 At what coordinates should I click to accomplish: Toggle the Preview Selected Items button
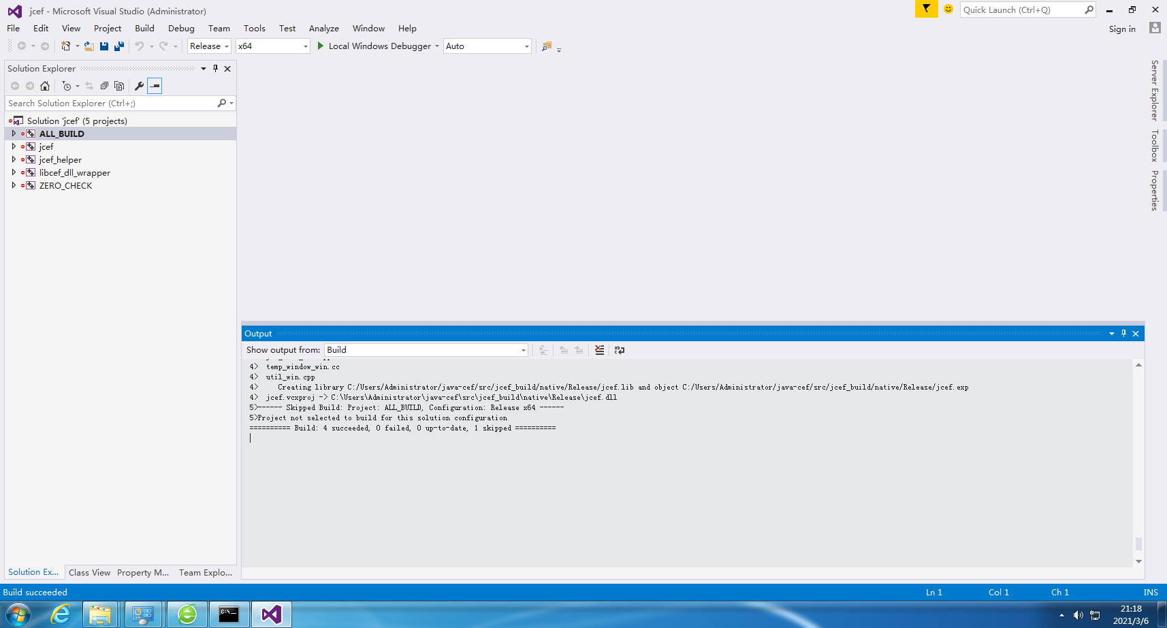tap(155, 86)
